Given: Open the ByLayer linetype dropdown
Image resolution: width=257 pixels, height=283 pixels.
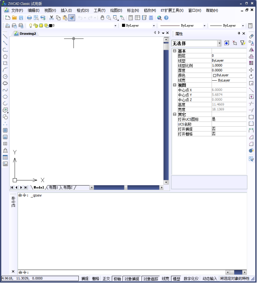Looking at the screenshot, I should (x=205, y=26).
